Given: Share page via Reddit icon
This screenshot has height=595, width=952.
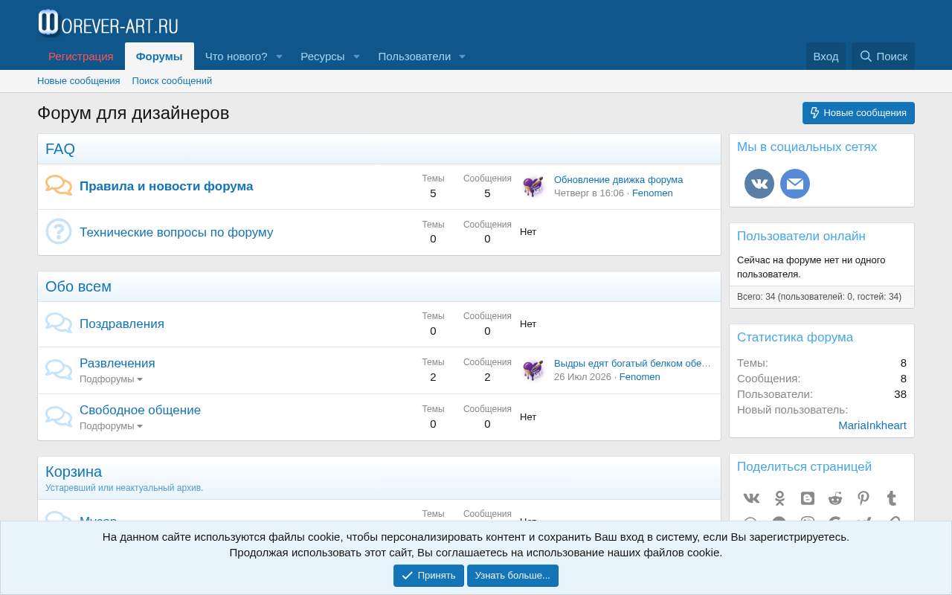Looking at the screenshot, I should pos(835,498).
